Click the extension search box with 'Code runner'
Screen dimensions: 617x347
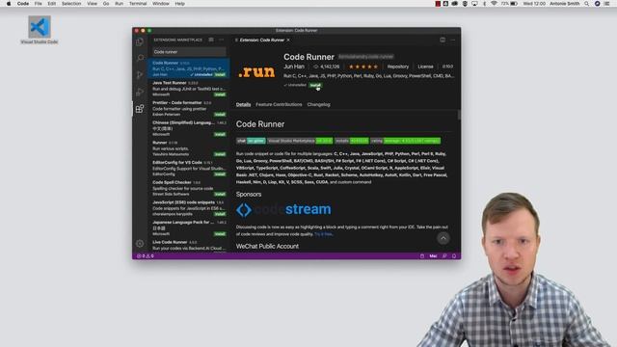(x=189, y=51)
